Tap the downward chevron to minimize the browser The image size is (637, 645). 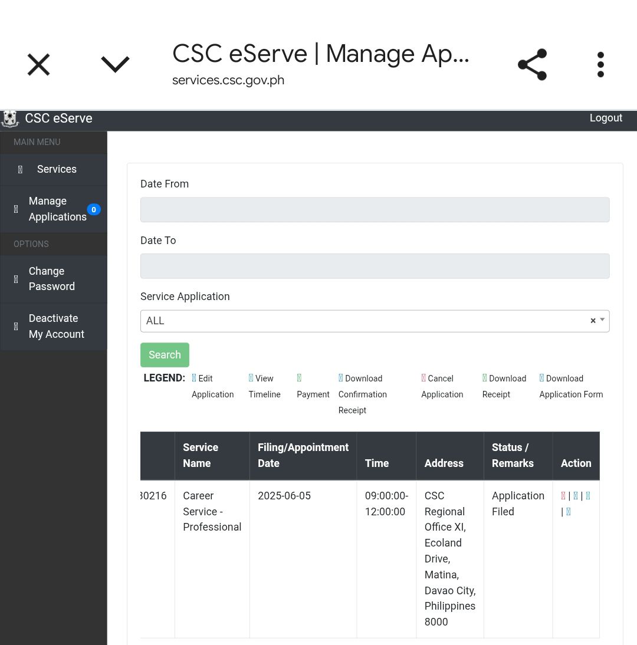tap(115, 65)
